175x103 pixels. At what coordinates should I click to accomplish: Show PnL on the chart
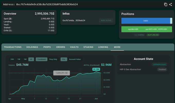(64, 59)
